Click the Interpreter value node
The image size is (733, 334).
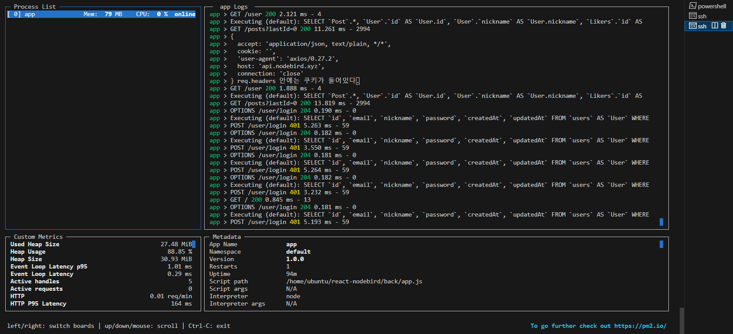pyautogui.click(x=293, y=296)
